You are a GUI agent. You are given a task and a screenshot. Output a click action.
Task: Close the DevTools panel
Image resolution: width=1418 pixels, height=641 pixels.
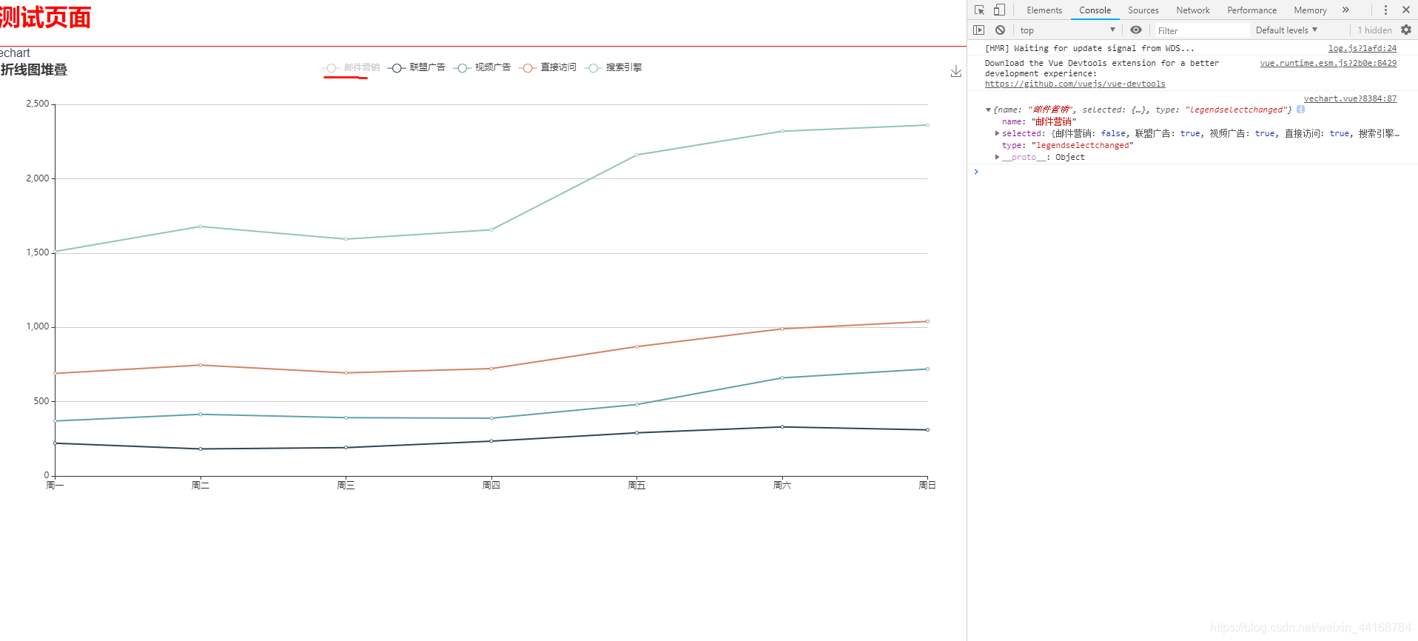pos(1406,10)
